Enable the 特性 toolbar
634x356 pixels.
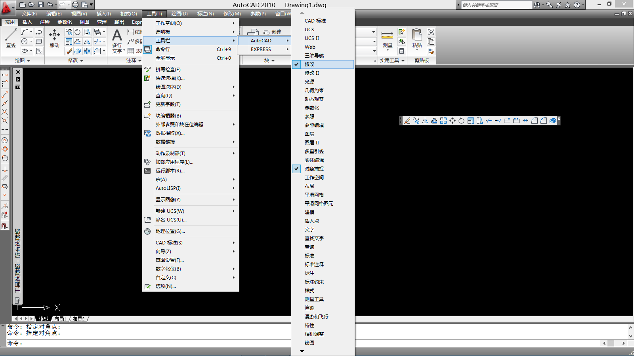(x=323, y=325)
